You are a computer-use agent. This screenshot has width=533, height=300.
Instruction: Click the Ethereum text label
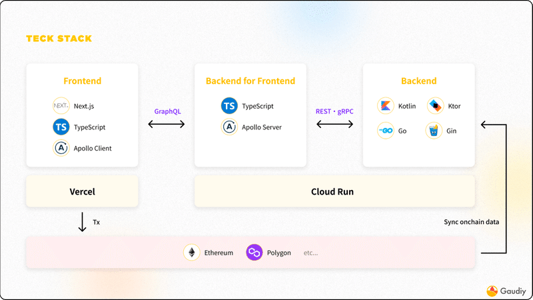(219, 253)
